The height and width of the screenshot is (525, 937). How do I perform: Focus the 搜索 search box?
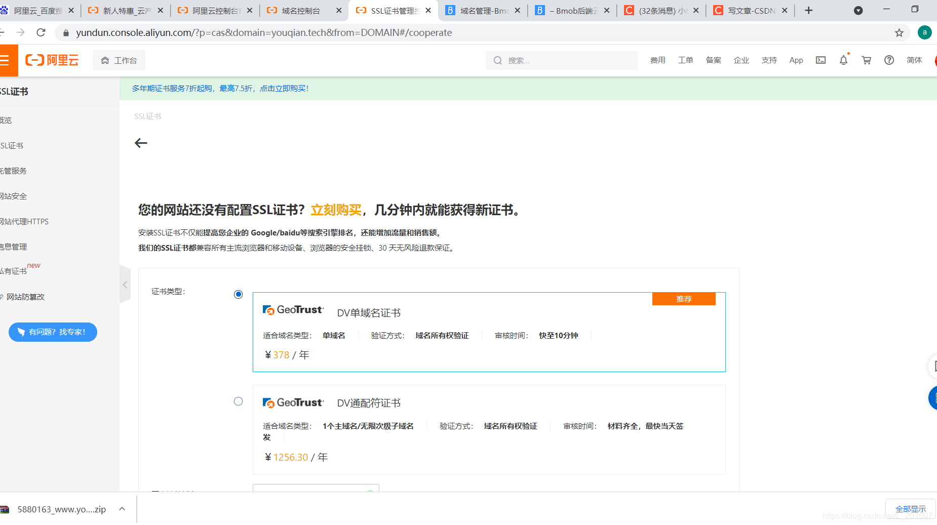click(561, 60)
